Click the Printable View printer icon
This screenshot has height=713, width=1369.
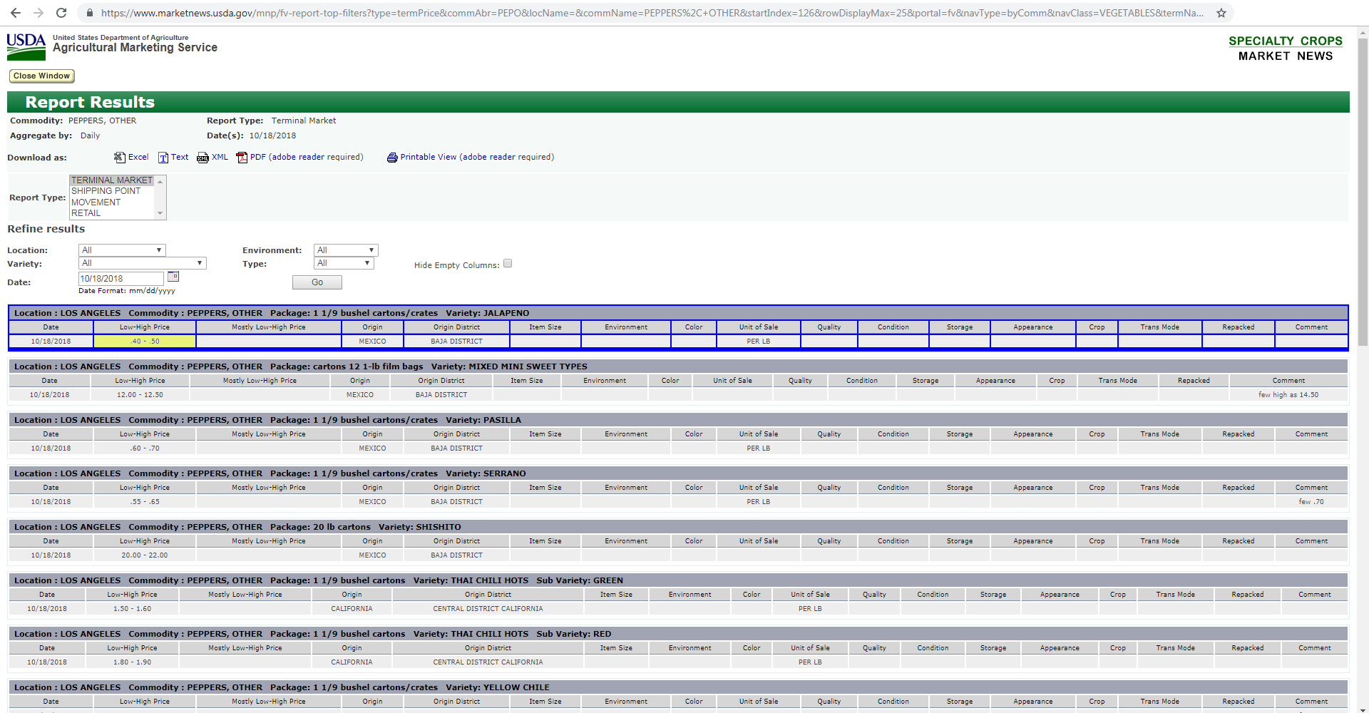coord(392,158)
